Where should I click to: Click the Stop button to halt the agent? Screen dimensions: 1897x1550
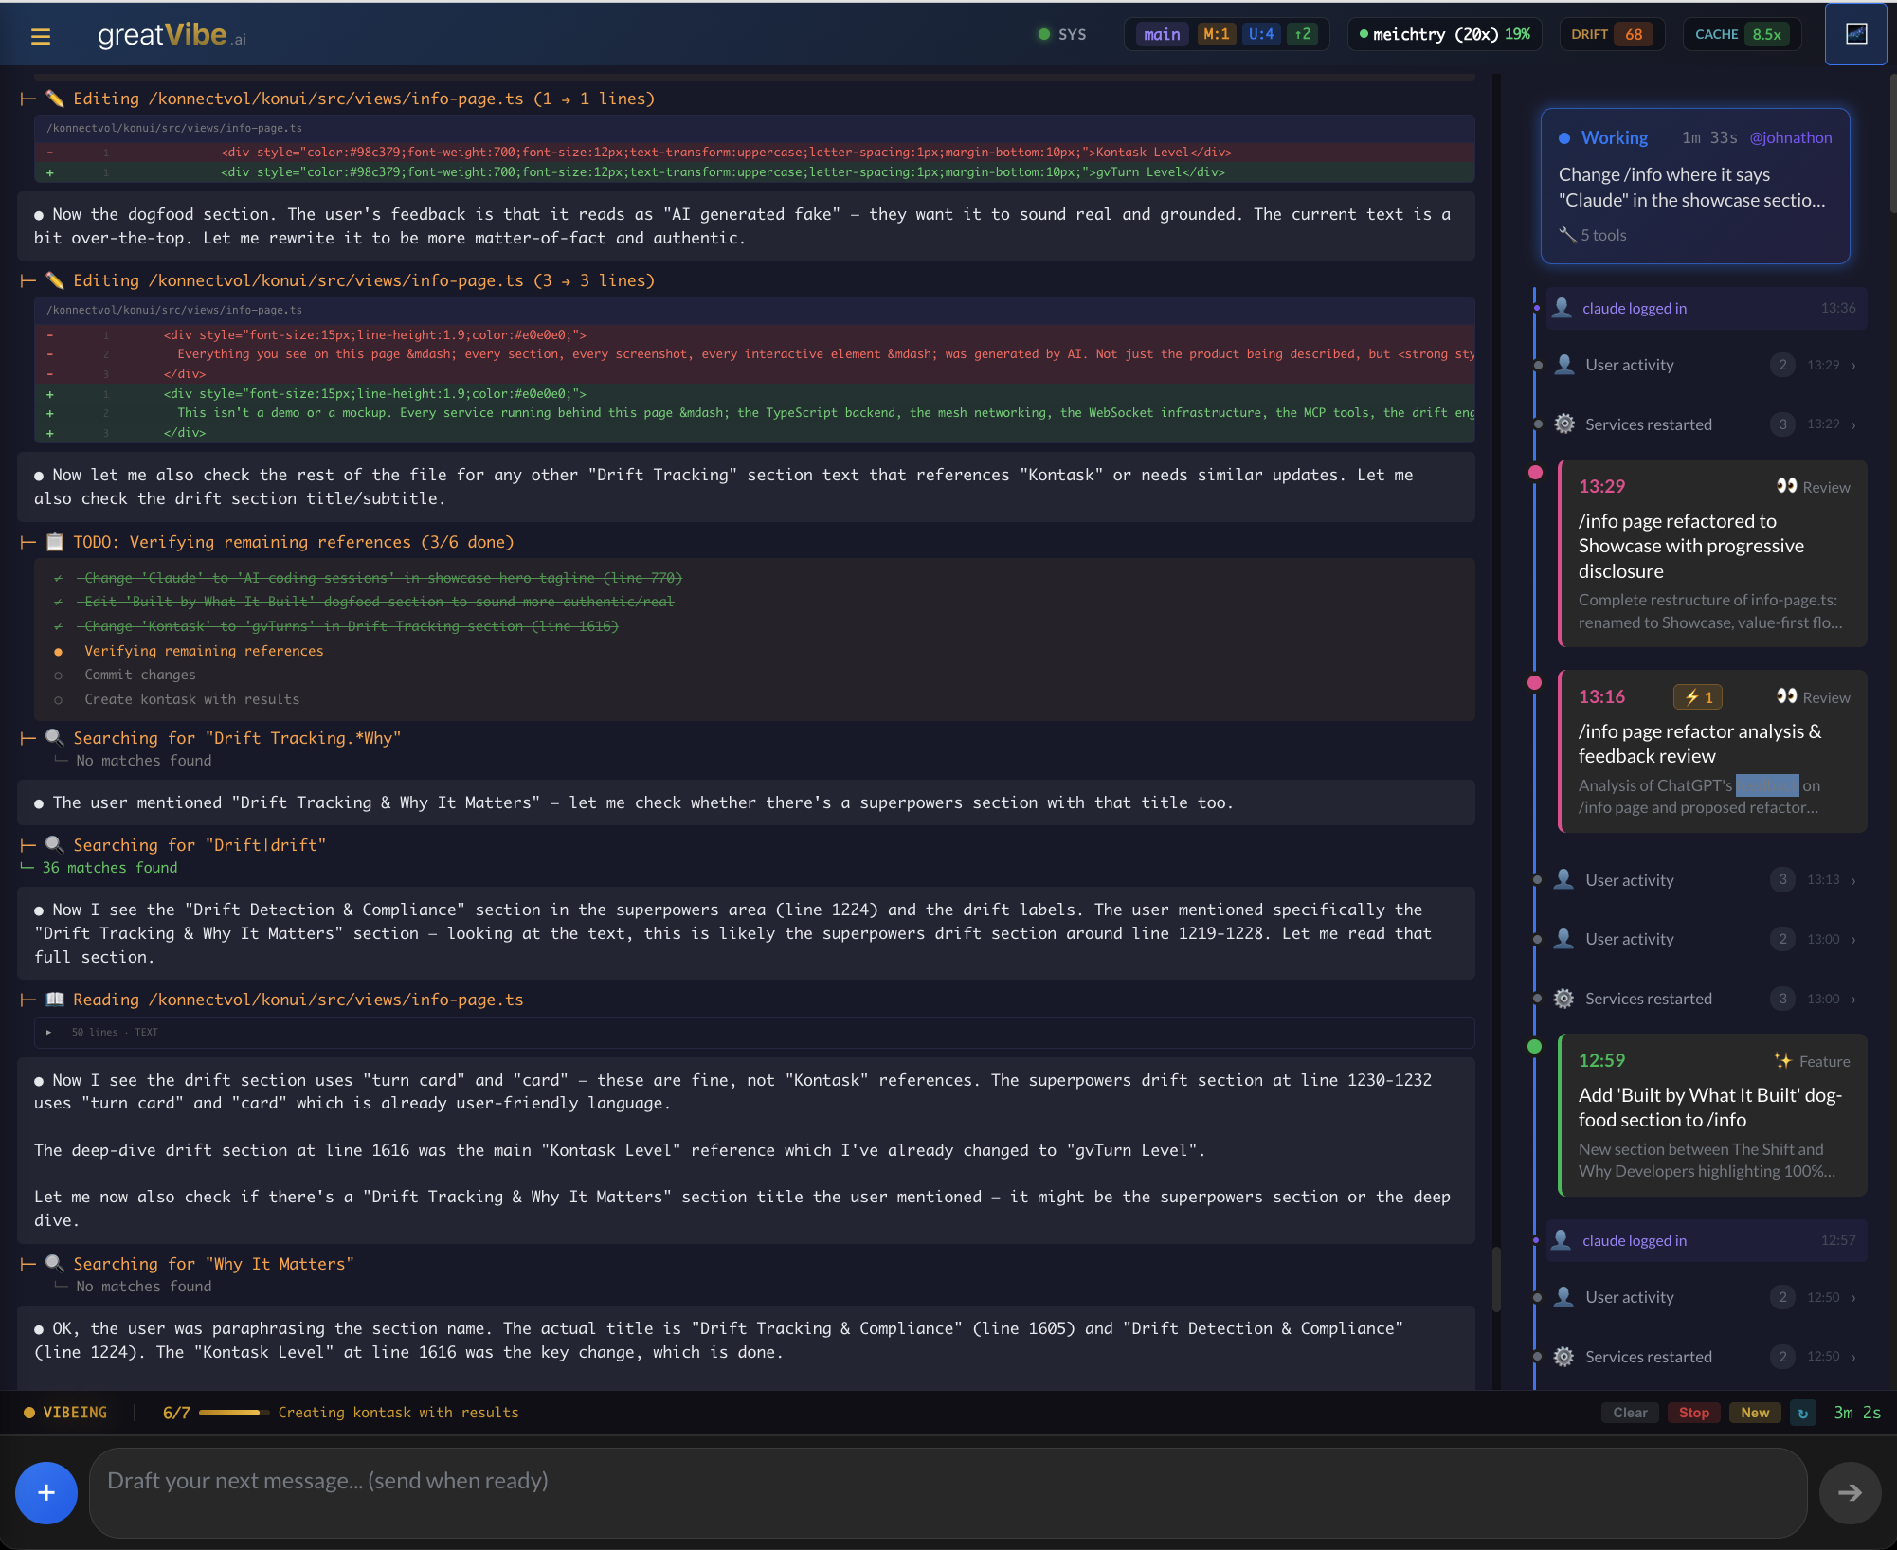(1693, 1412)
